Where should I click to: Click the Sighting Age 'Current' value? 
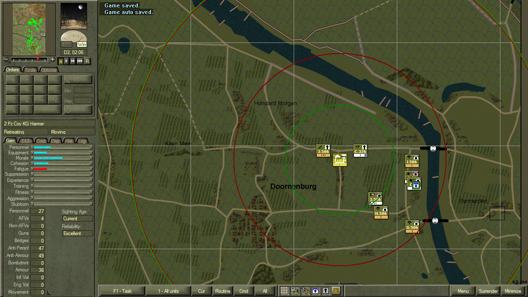[78, 219]
